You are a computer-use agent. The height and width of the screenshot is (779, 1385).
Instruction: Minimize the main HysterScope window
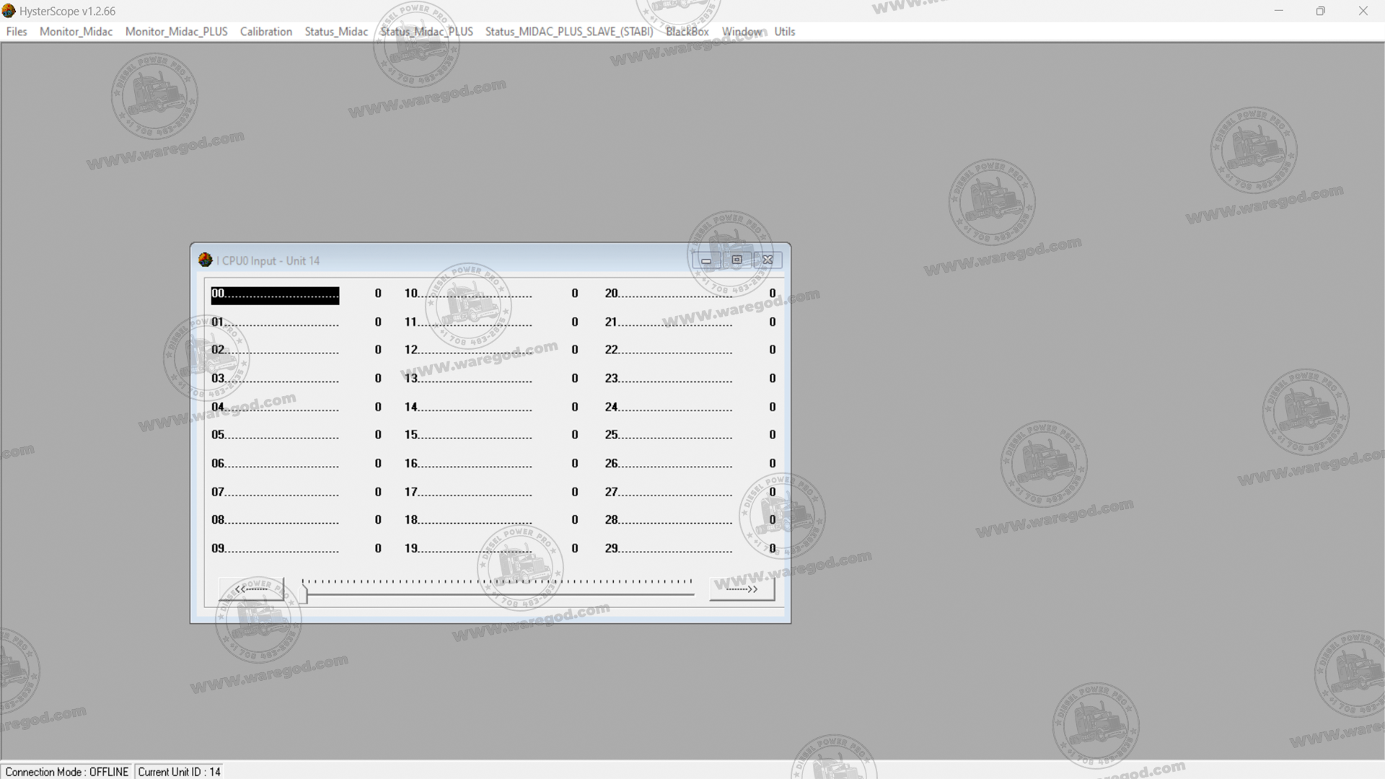point(1278,11)
